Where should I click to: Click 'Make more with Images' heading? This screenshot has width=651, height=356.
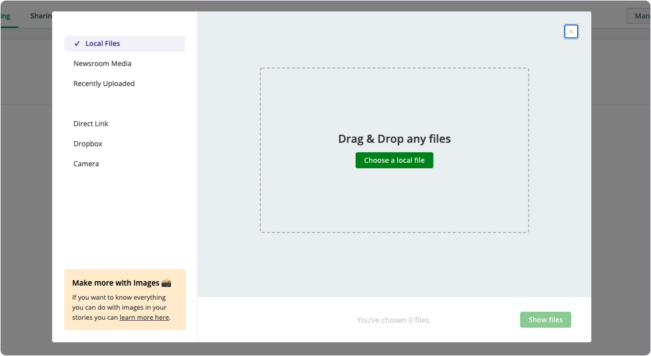pos(121,283)
